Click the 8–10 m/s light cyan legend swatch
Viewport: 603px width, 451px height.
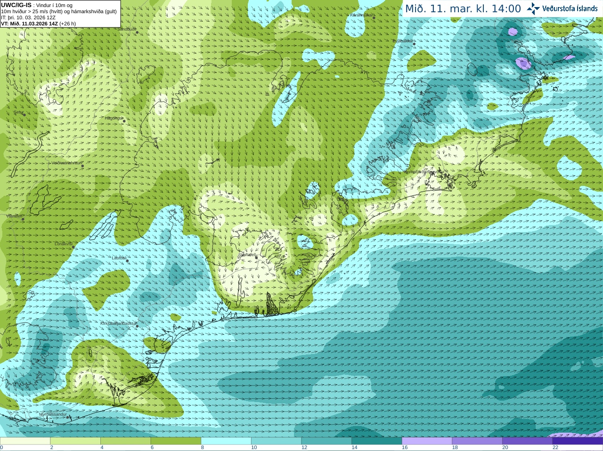coord(226,441)
